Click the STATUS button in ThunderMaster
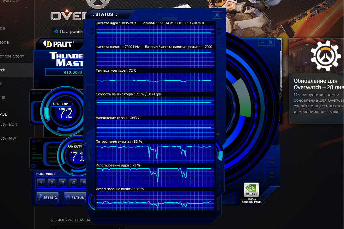Viewport: 344px width, 229px height. click(75, 198)
